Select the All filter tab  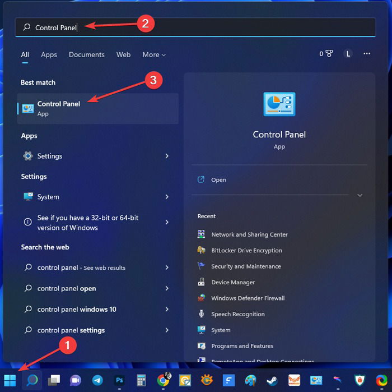click(25, 54)
